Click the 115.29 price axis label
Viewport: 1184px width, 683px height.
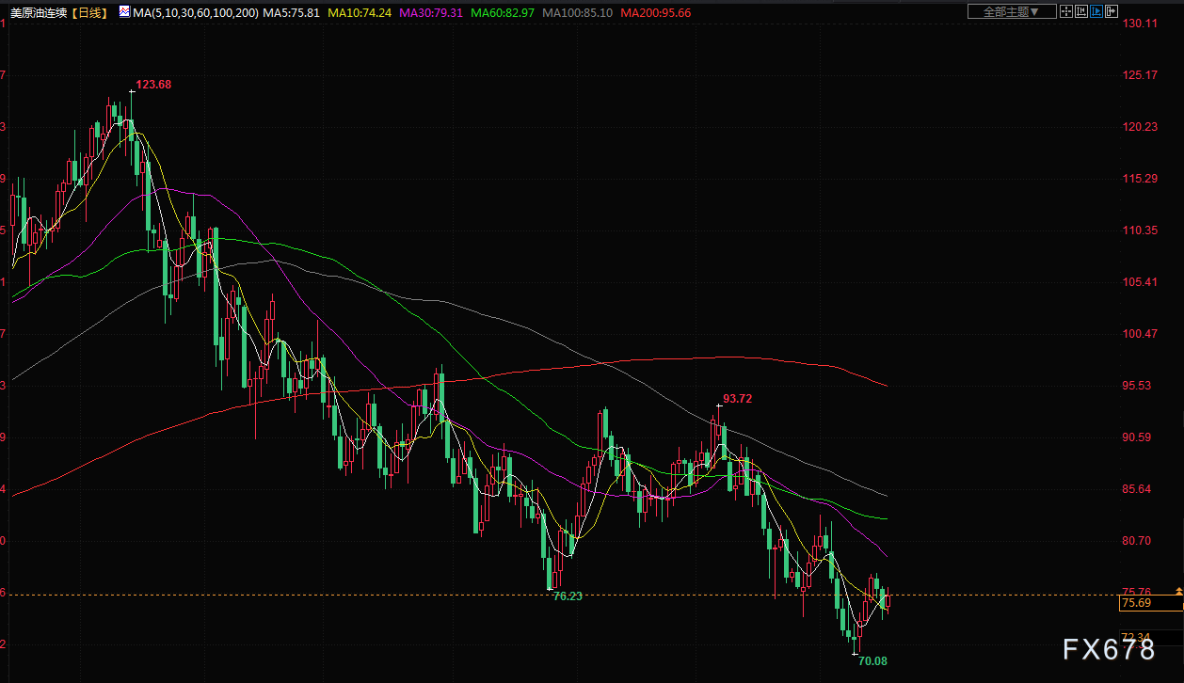point(1140,178)
